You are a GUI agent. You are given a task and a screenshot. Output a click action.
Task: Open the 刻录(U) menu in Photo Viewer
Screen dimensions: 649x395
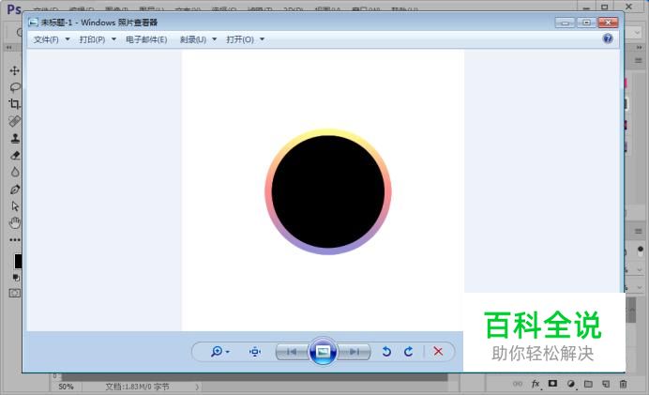(x=193, y=39)
